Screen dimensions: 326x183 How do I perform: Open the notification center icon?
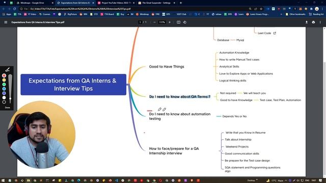coord(320,180)
